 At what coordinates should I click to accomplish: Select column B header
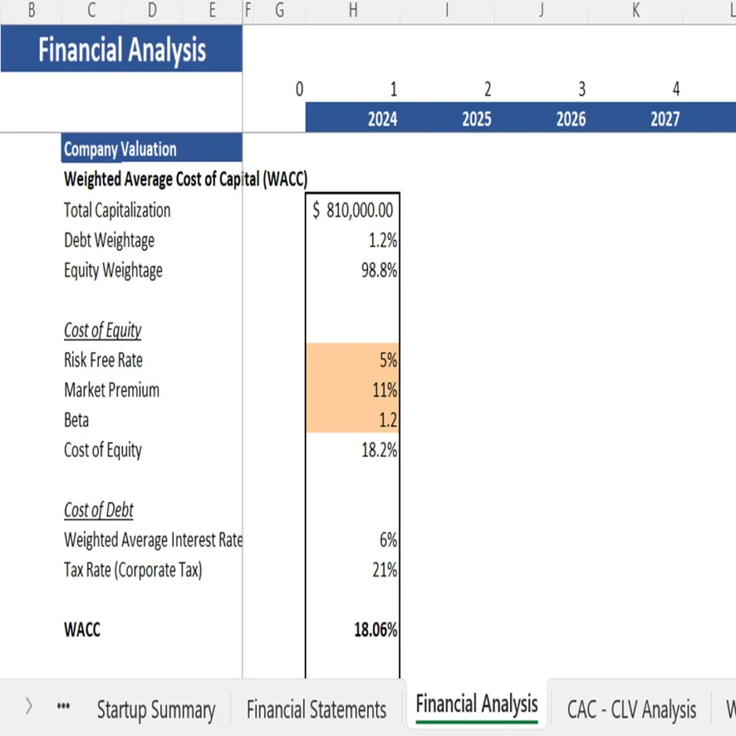click(x=32, y=12)
